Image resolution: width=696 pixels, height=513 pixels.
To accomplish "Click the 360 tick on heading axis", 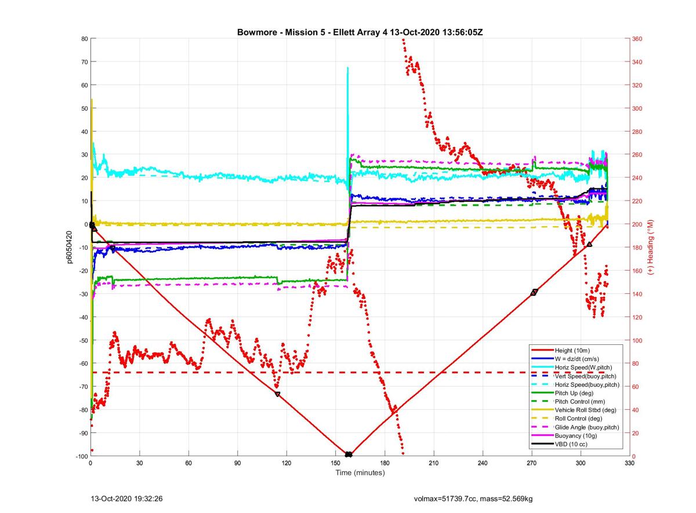I will [638, 39].
